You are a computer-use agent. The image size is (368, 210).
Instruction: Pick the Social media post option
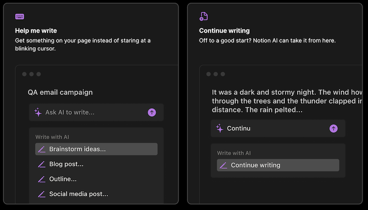pos(78,194)
